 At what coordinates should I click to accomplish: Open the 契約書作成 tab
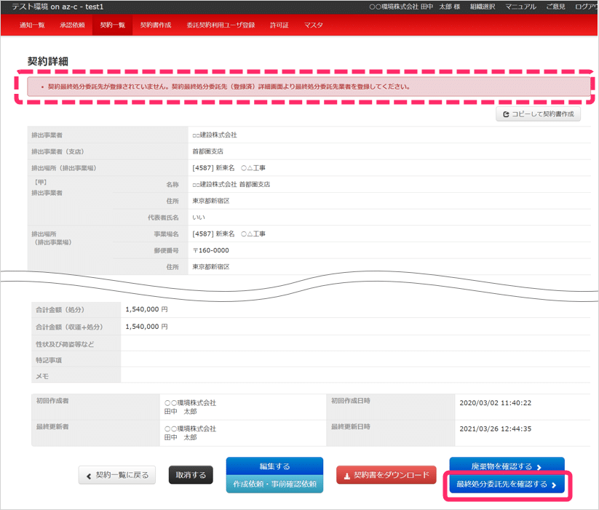(156, 25)
